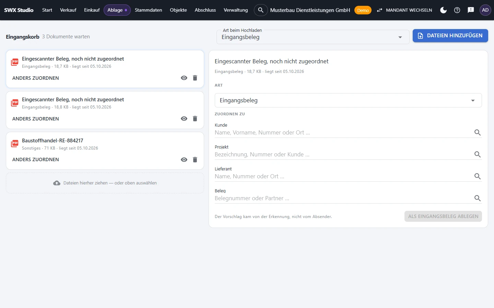494x308 pixels.
Task: Click ANDERS ZUORDNEN on the 18,7 KB document
Action: (36, 78)
